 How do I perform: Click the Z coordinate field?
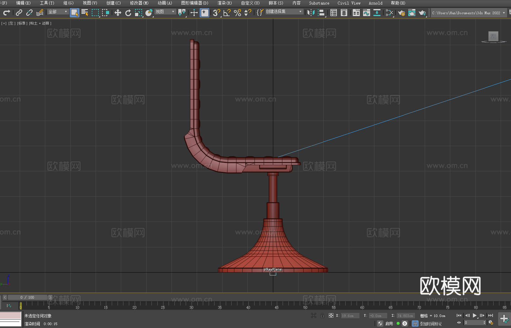(406, 316)
